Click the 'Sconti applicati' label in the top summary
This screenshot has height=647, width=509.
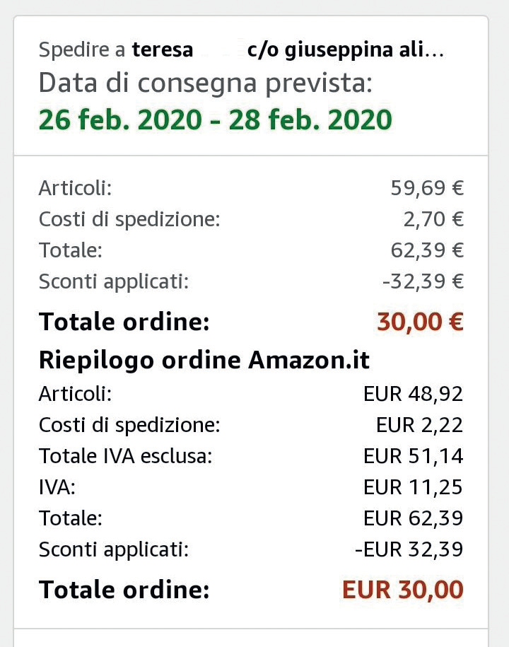tap(113, 282)
